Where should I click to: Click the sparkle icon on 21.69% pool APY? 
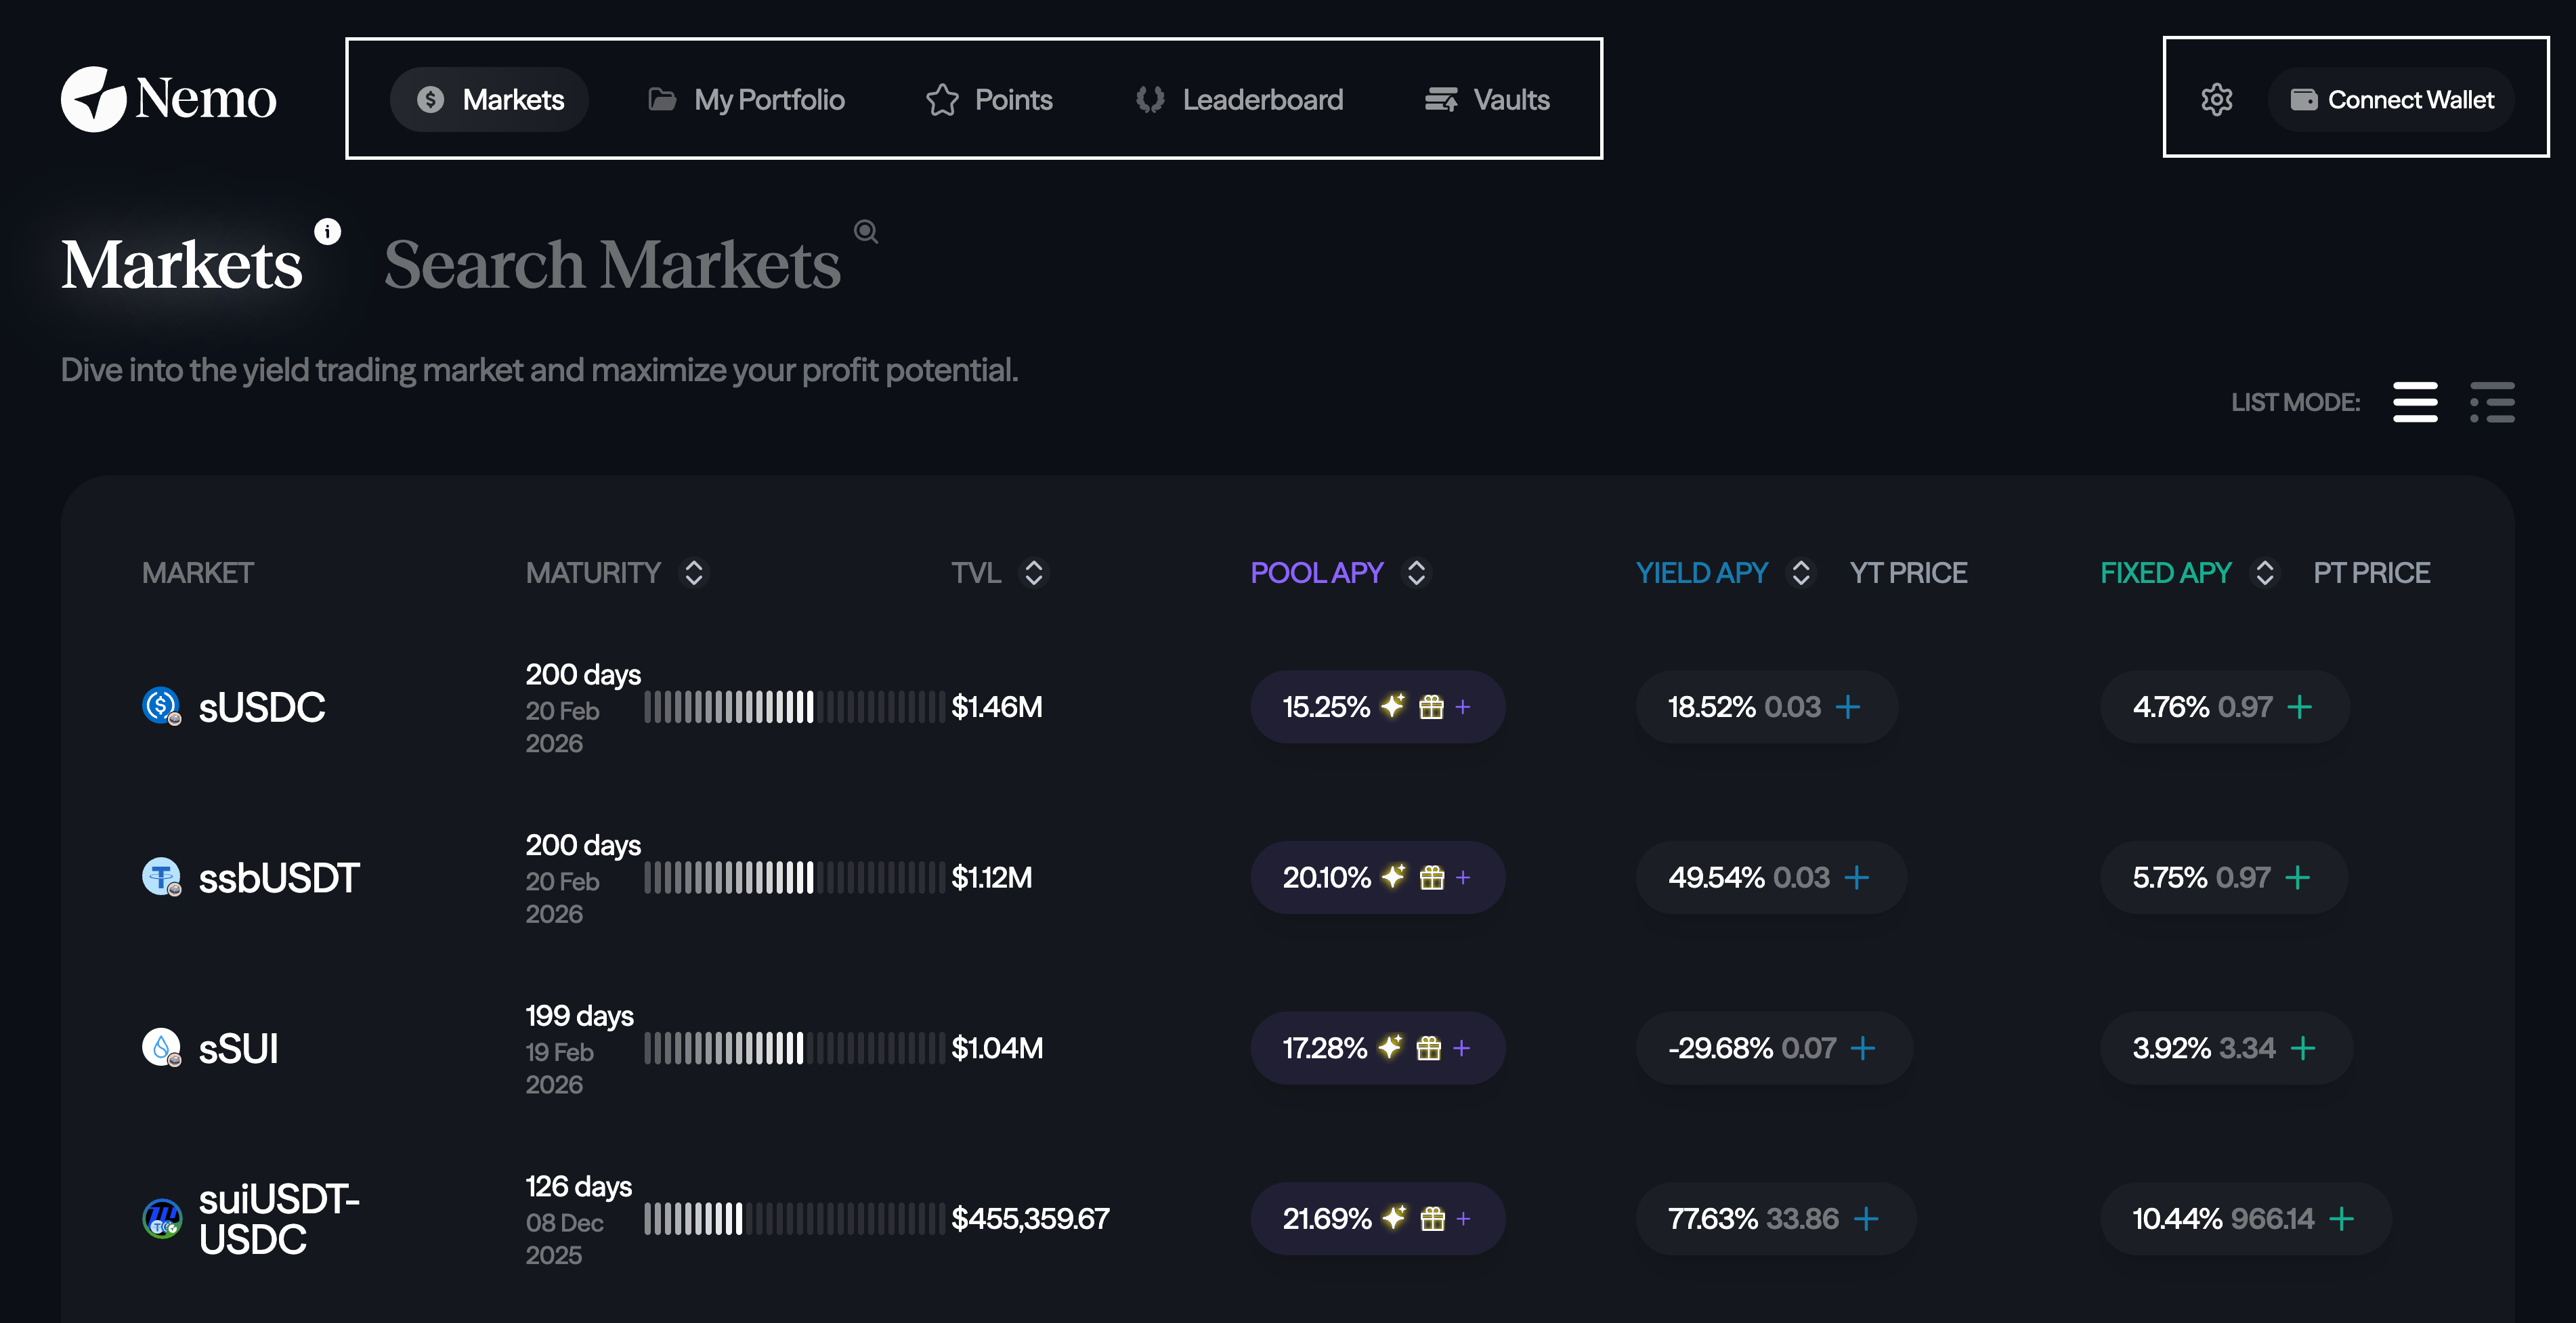pyautogui.click(x=1394, y=1218)
